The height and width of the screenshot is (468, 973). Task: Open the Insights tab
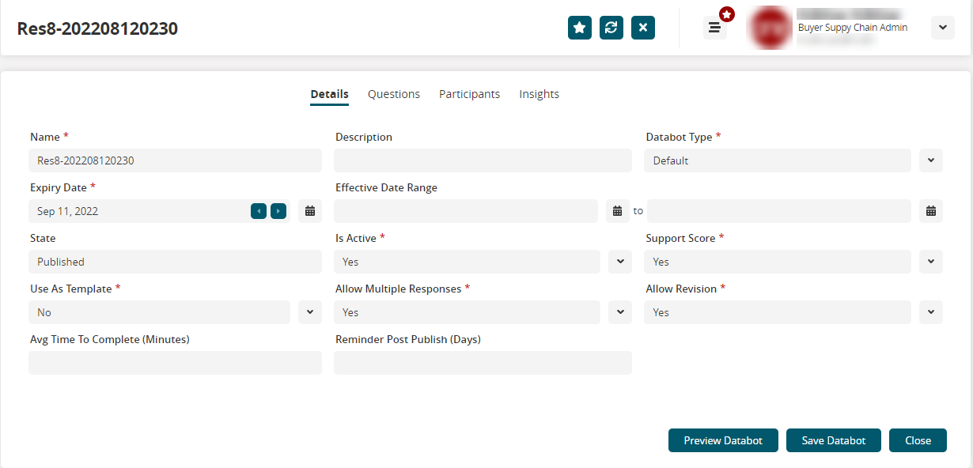[x=540, y=94]
